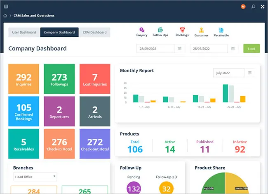268x194 pixels.
Task: Open the orange M avatar badge
Action: [x=243, y=7]
